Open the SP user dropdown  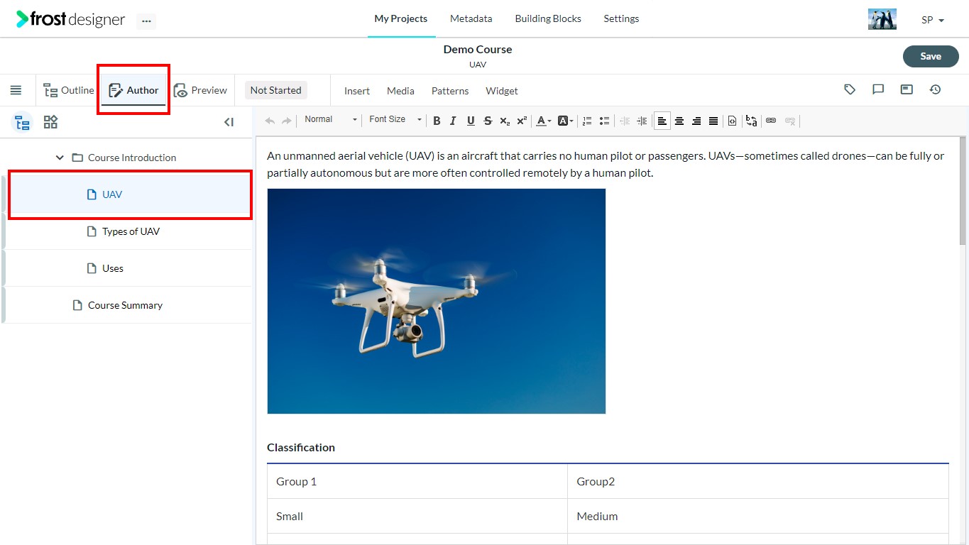933,20
